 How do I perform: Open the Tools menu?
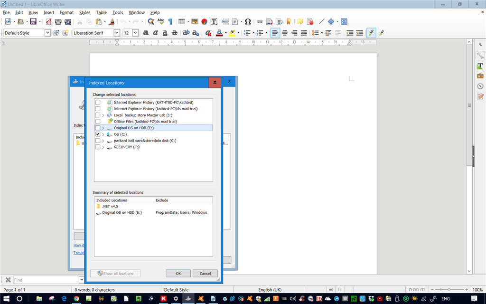[x=118, y=12]
